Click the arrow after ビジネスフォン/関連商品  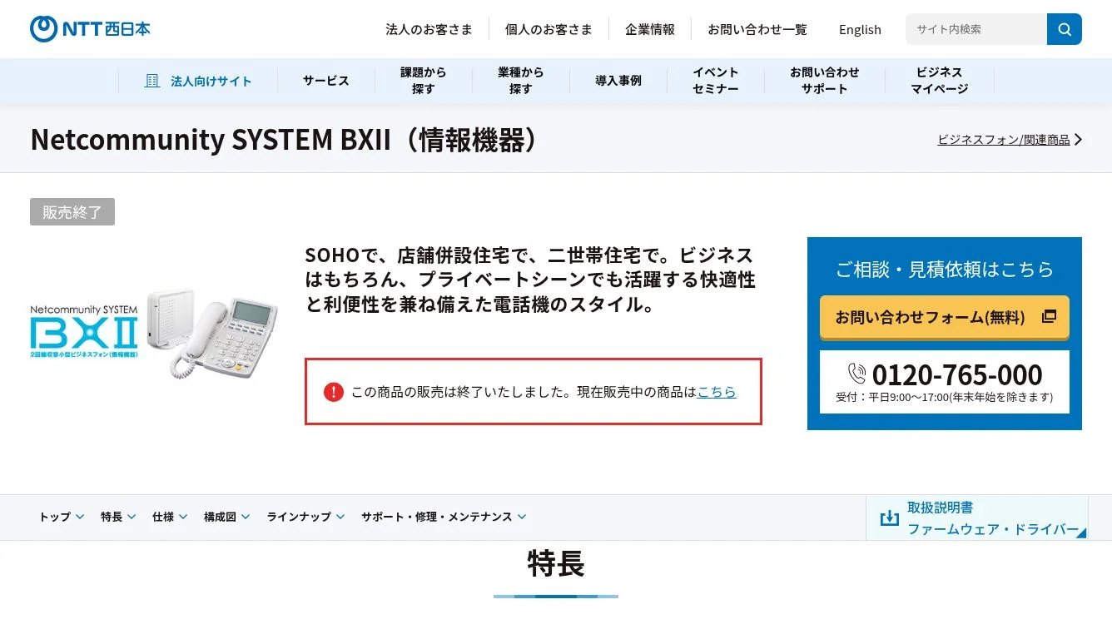(x=1079, y=140)
